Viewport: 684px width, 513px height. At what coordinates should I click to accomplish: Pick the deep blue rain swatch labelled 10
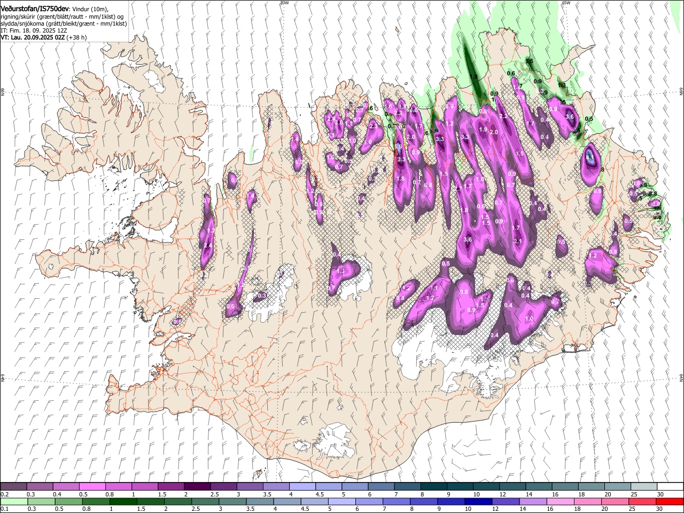[478, 501]
